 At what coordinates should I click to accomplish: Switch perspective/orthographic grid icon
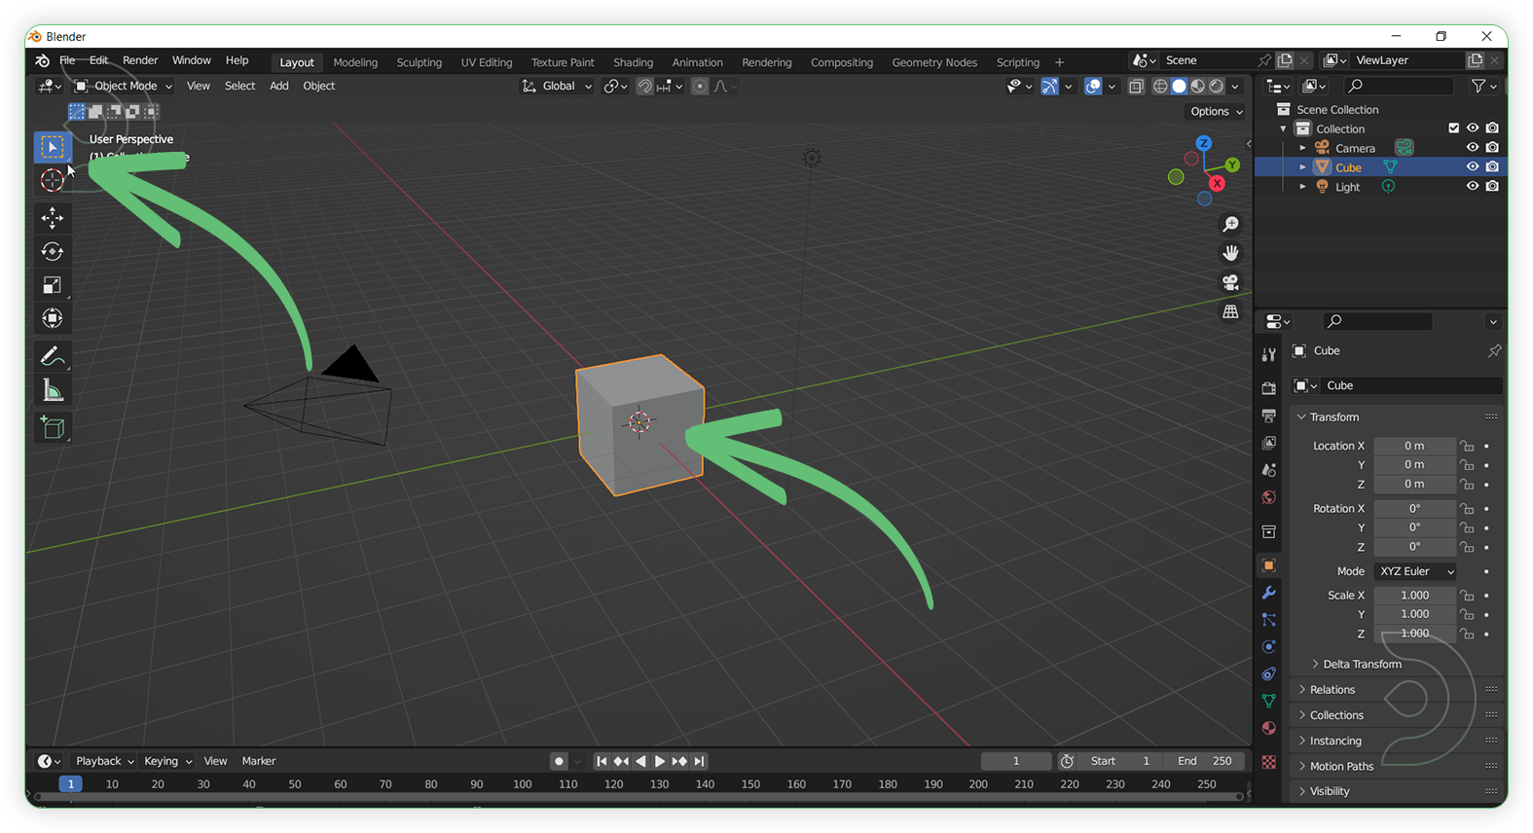coord(1230,311)
